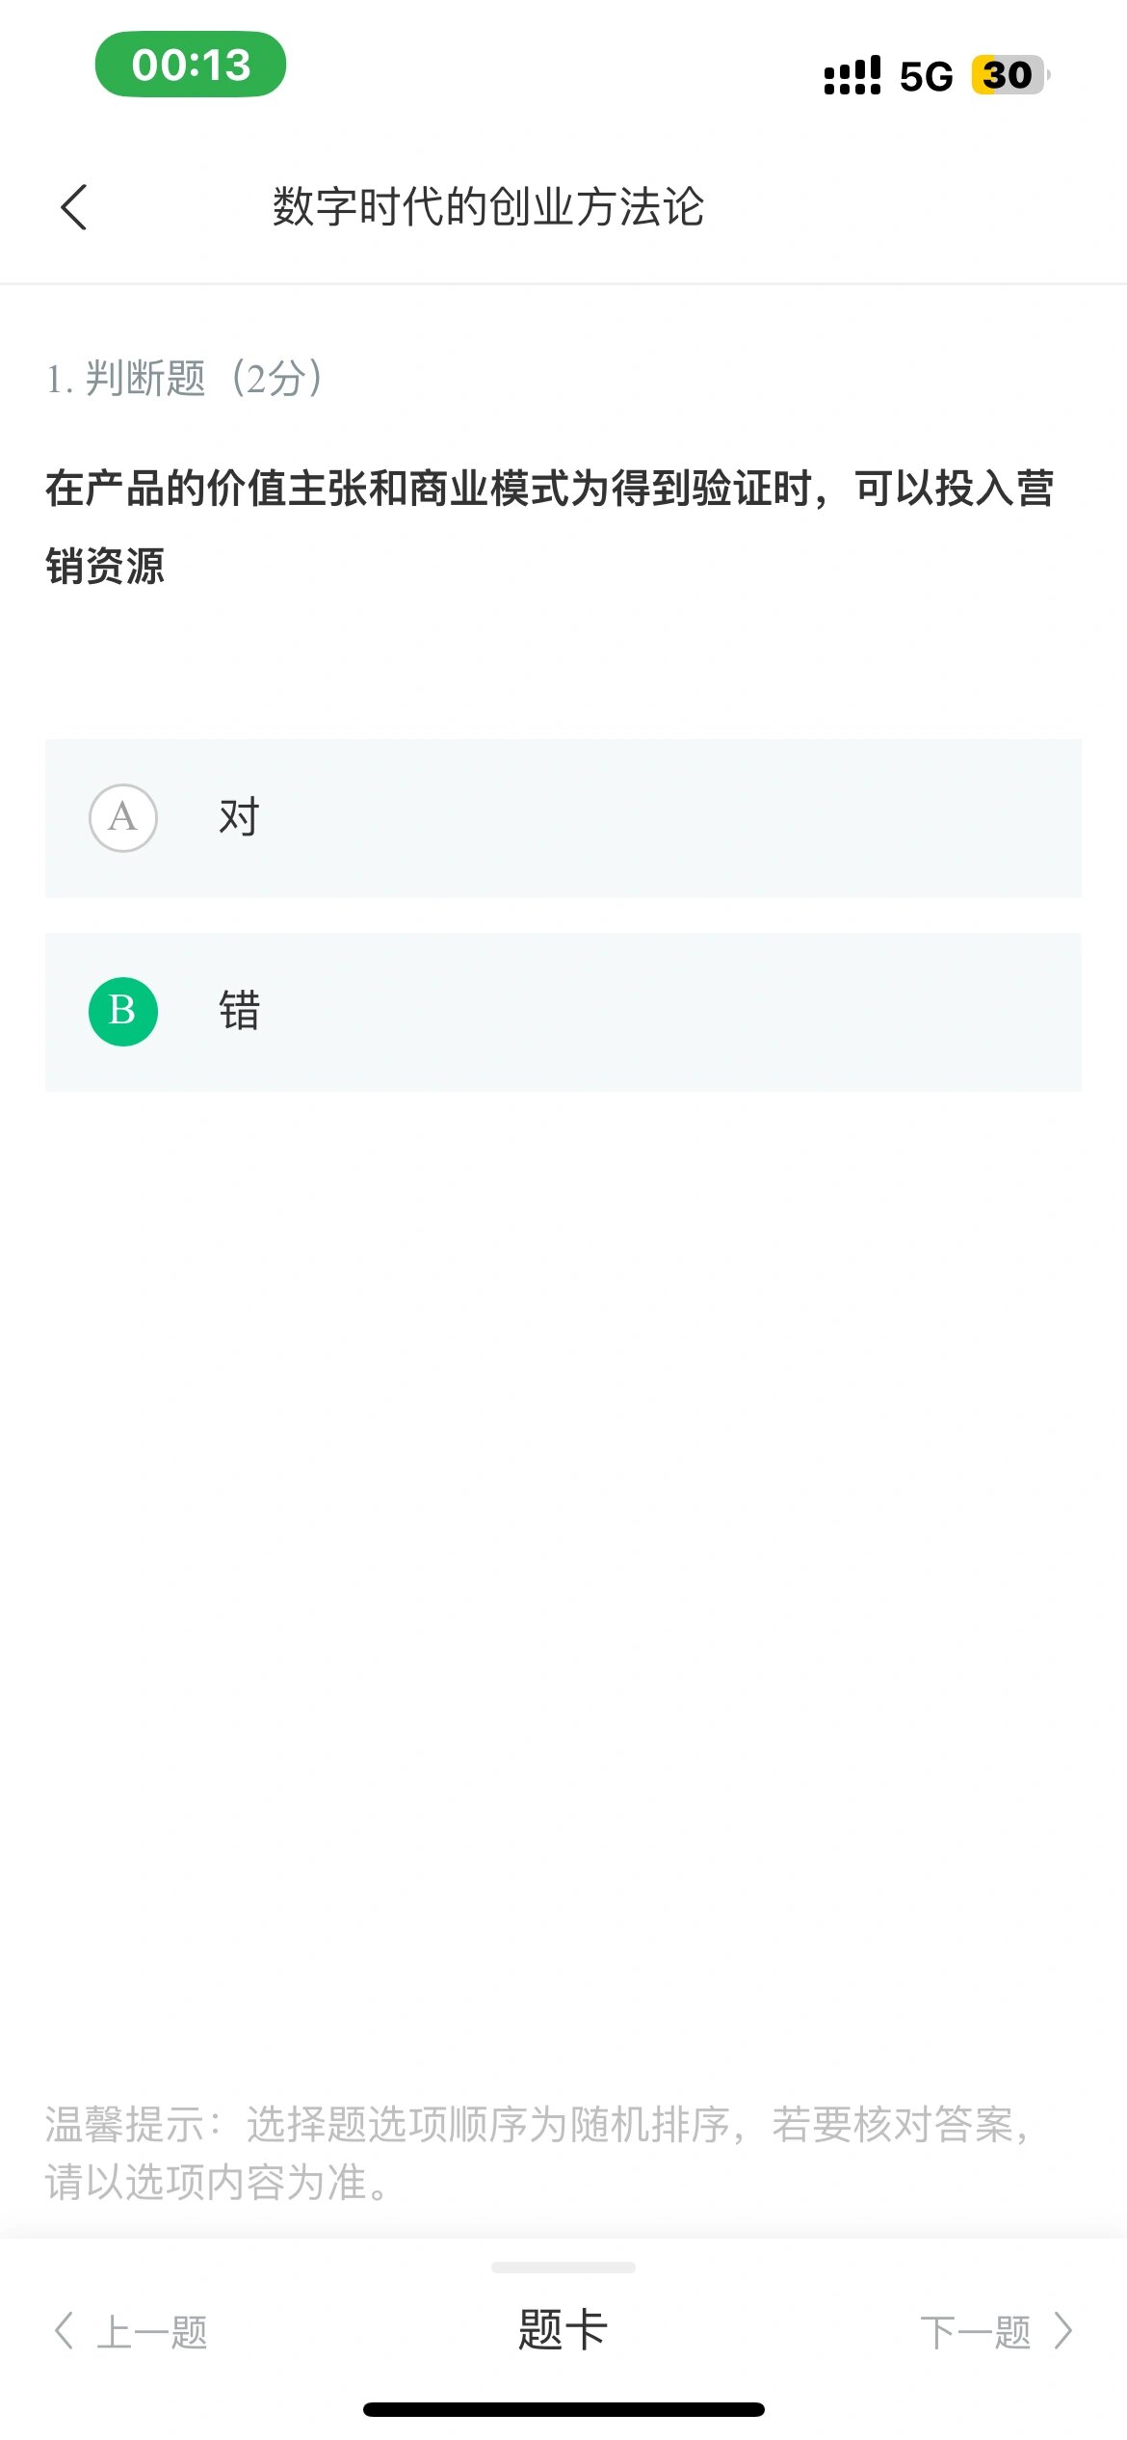
Task: Choose the answer text 错
Action: coord(239,1012)
